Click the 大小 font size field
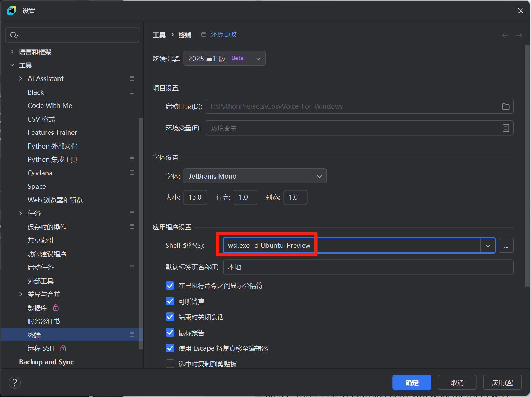Screen dimensions: 531x397 click(195, 197)
